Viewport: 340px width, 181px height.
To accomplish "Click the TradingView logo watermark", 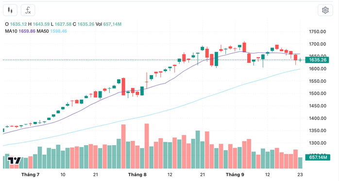I will tap(14, 161).
